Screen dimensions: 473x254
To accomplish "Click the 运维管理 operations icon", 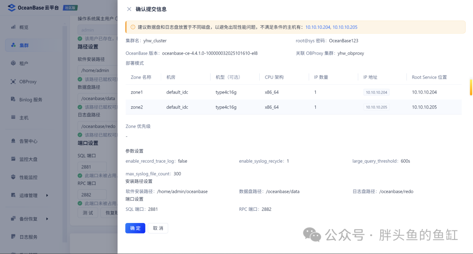I will click(13, 195).
